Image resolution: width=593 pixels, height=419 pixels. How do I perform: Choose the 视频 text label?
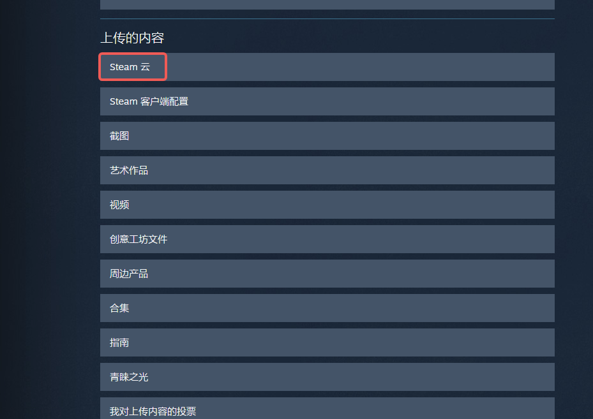point(119,205)
